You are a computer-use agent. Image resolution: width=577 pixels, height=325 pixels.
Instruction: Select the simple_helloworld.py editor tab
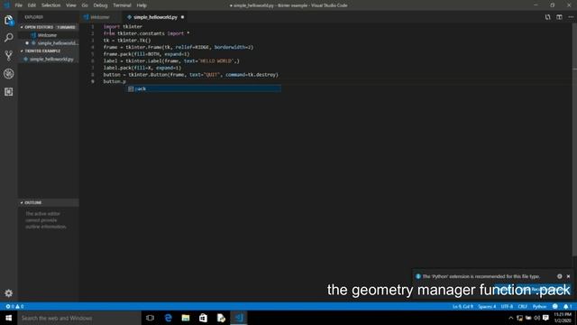tap(154, 17)
